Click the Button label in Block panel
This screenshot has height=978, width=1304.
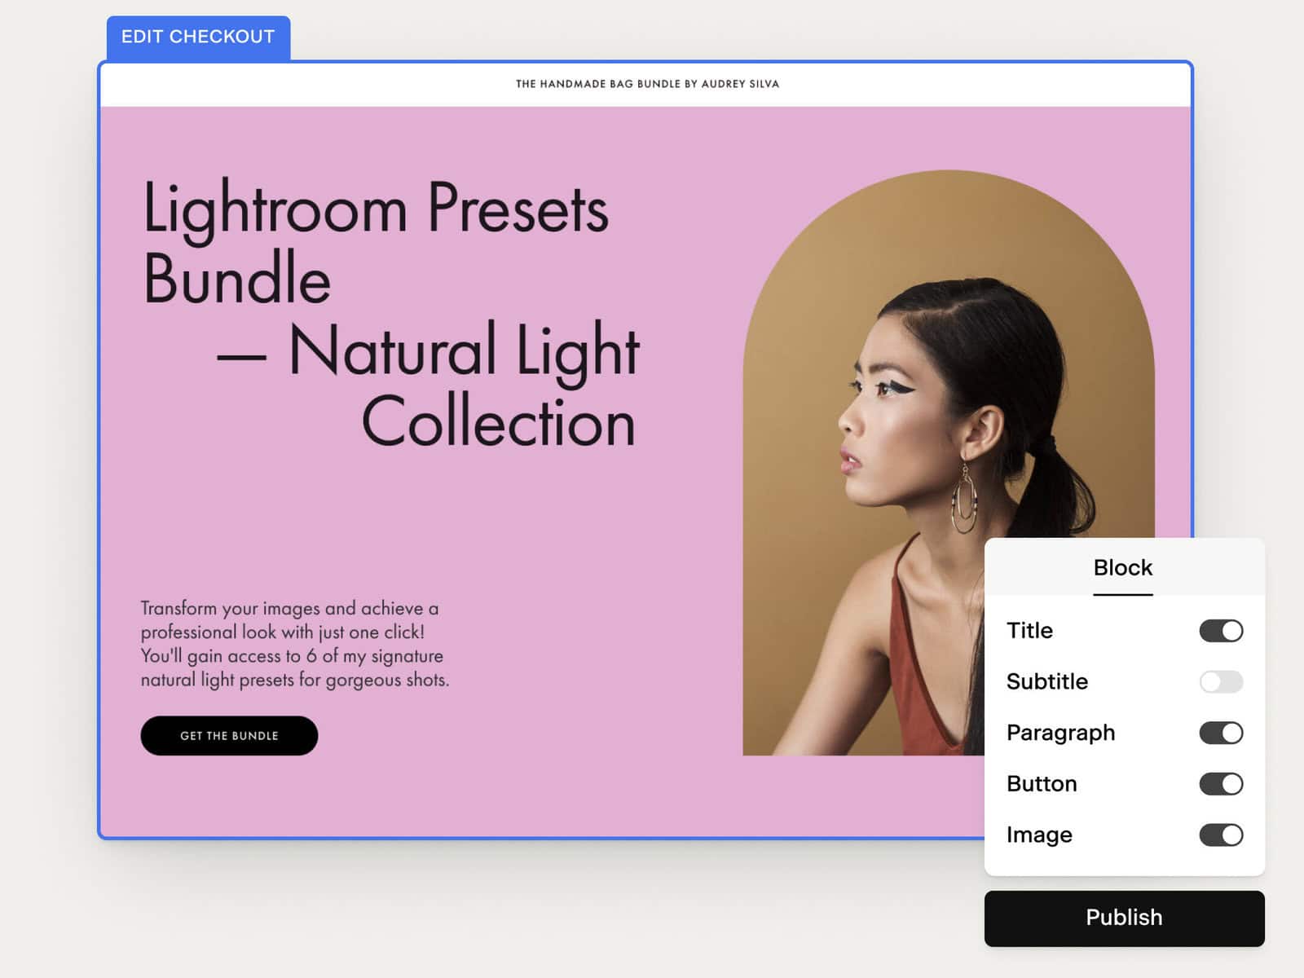pos(1042,784)
